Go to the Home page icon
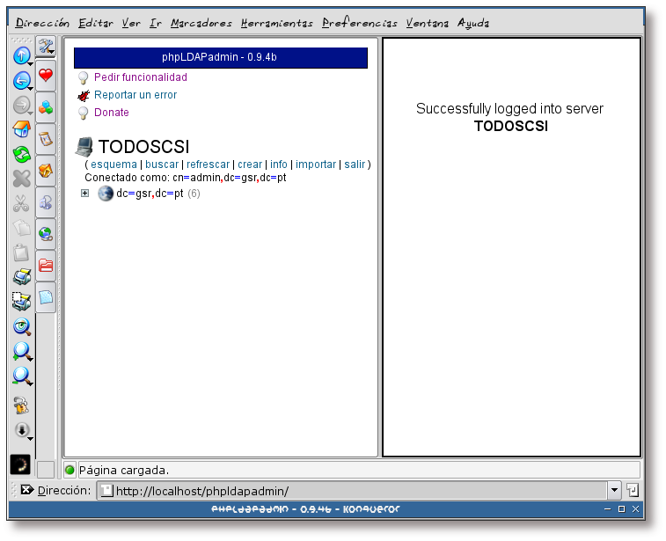Viewport: 666px width, 541px height. click(21, 130)
